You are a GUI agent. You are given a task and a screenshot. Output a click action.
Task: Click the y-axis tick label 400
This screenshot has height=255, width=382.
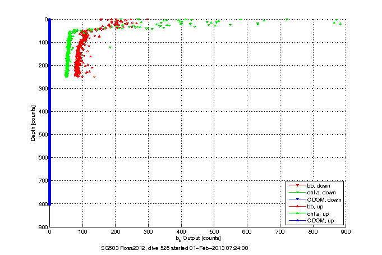43,112
